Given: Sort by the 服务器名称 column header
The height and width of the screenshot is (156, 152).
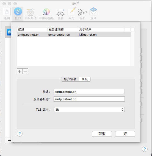Looking at the screenshot, I should [62, 29].
